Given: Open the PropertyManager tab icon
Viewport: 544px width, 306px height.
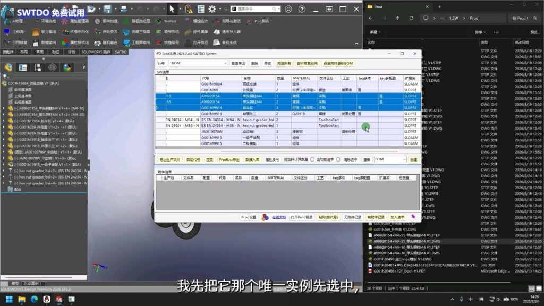Looking at the screenshot, I should [23, 67].
